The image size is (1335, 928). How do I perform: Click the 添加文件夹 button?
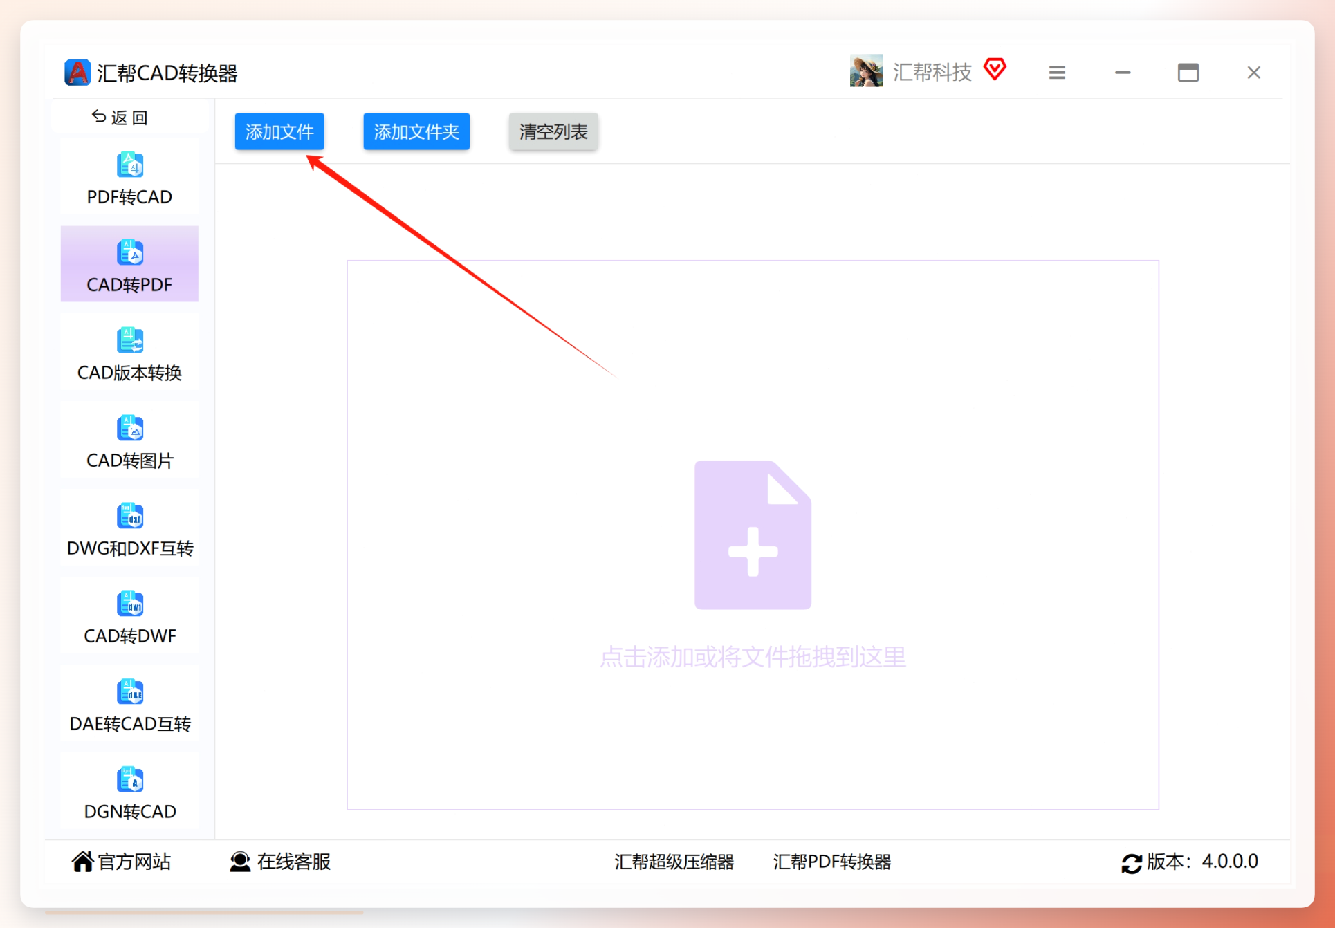416,131
